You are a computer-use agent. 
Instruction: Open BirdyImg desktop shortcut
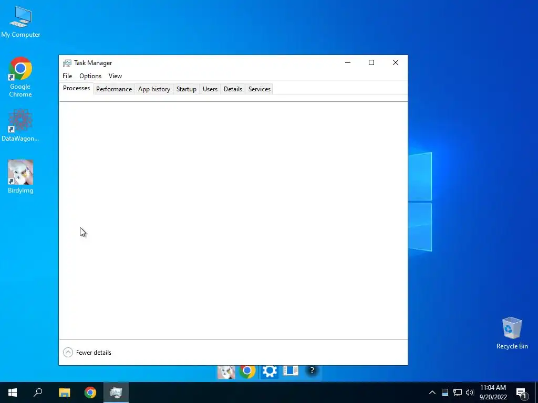(20, 176)
